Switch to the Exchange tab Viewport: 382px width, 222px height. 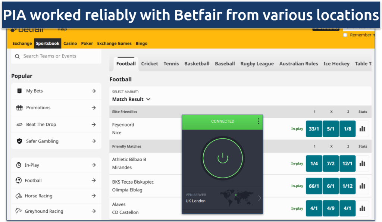22,43
